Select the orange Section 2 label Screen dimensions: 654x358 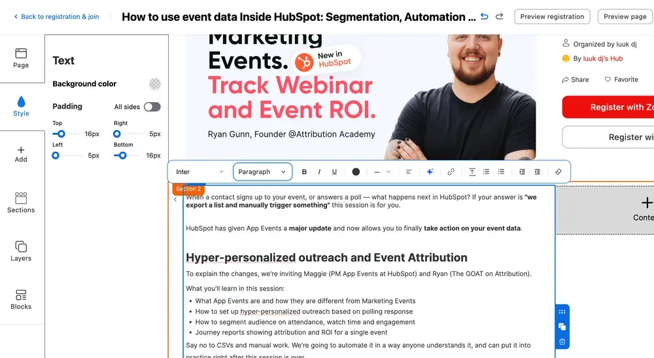tap(188, 189)
